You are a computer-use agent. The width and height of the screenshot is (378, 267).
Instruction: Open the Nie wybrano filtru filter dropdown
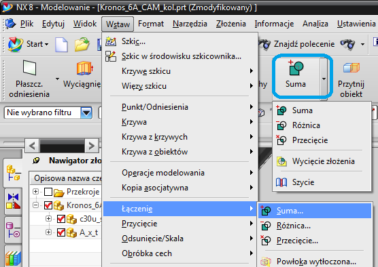(x=86, y=112)
